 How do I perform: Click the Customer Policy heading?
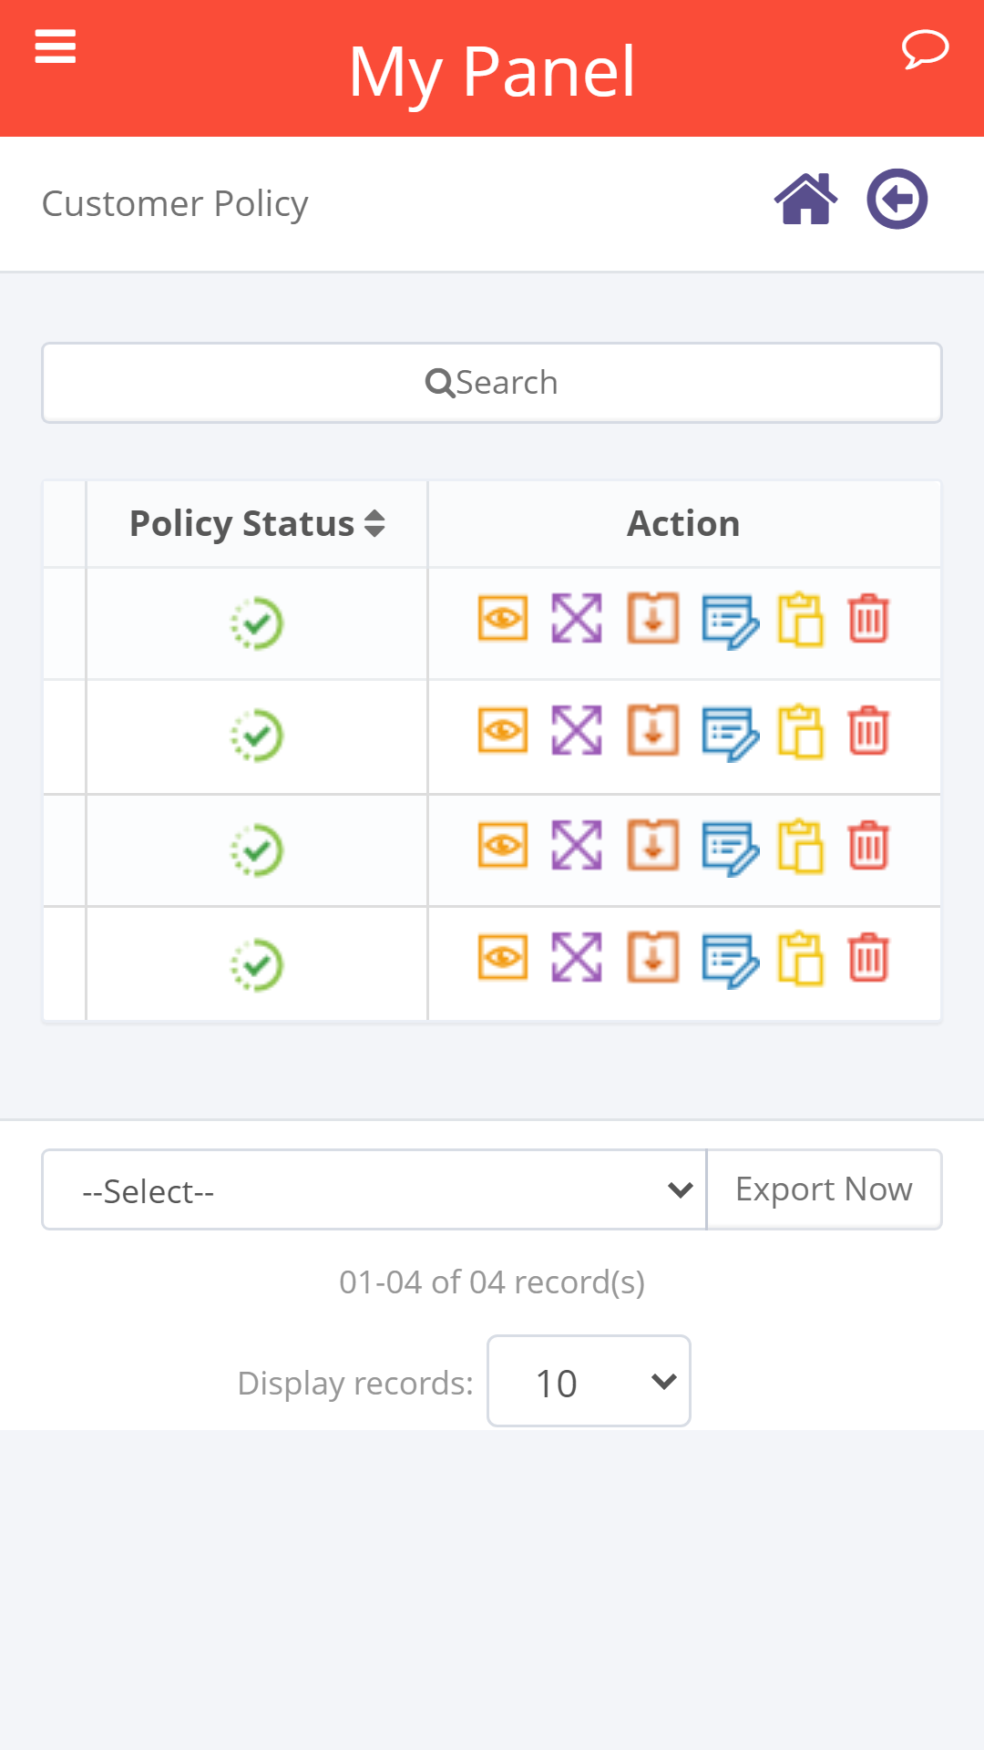click(x=175, y=204)
